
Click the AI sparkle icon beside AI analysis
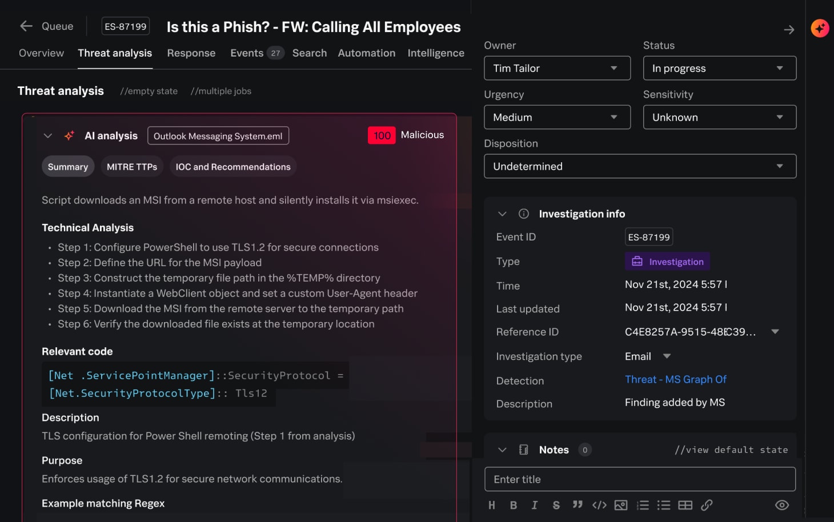click(69, 135)
